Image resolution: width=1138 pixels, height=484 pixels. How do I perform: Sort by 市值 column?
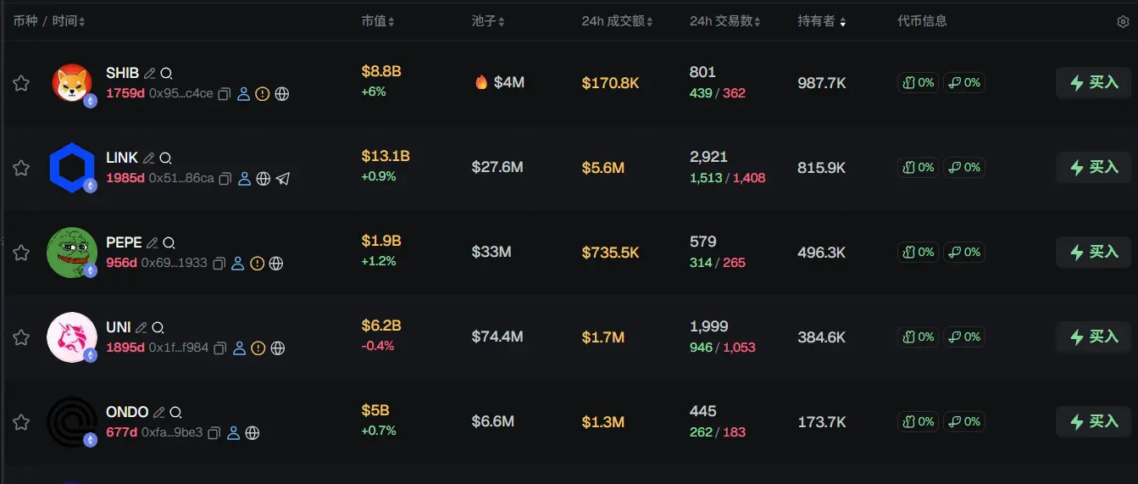tap(378, 21)
